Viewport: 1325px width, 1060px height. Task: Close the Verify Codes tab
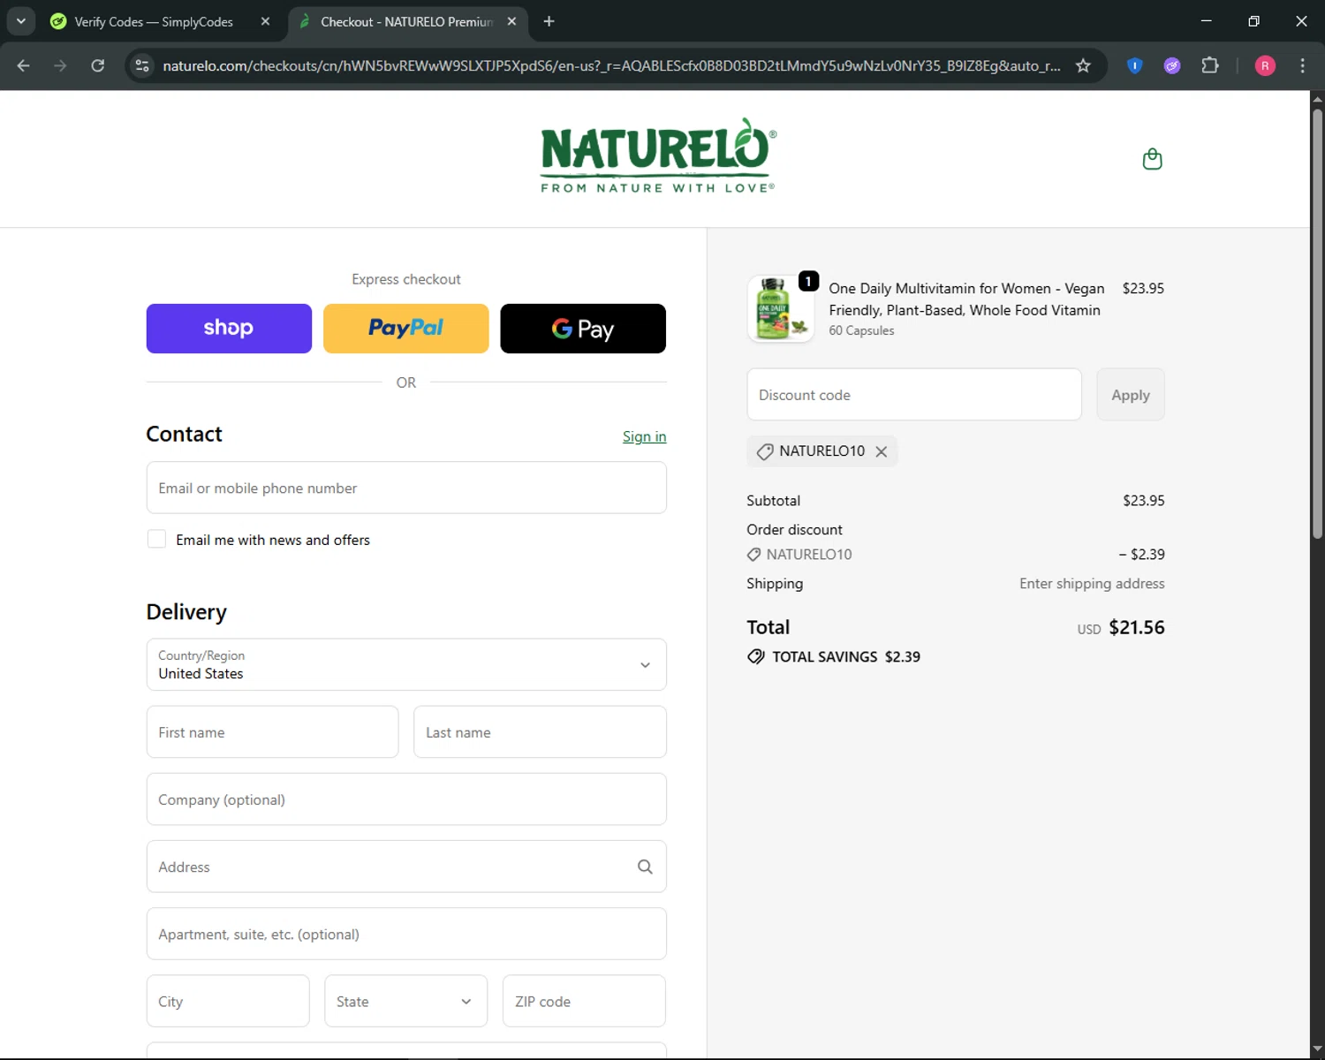[265, 21]
